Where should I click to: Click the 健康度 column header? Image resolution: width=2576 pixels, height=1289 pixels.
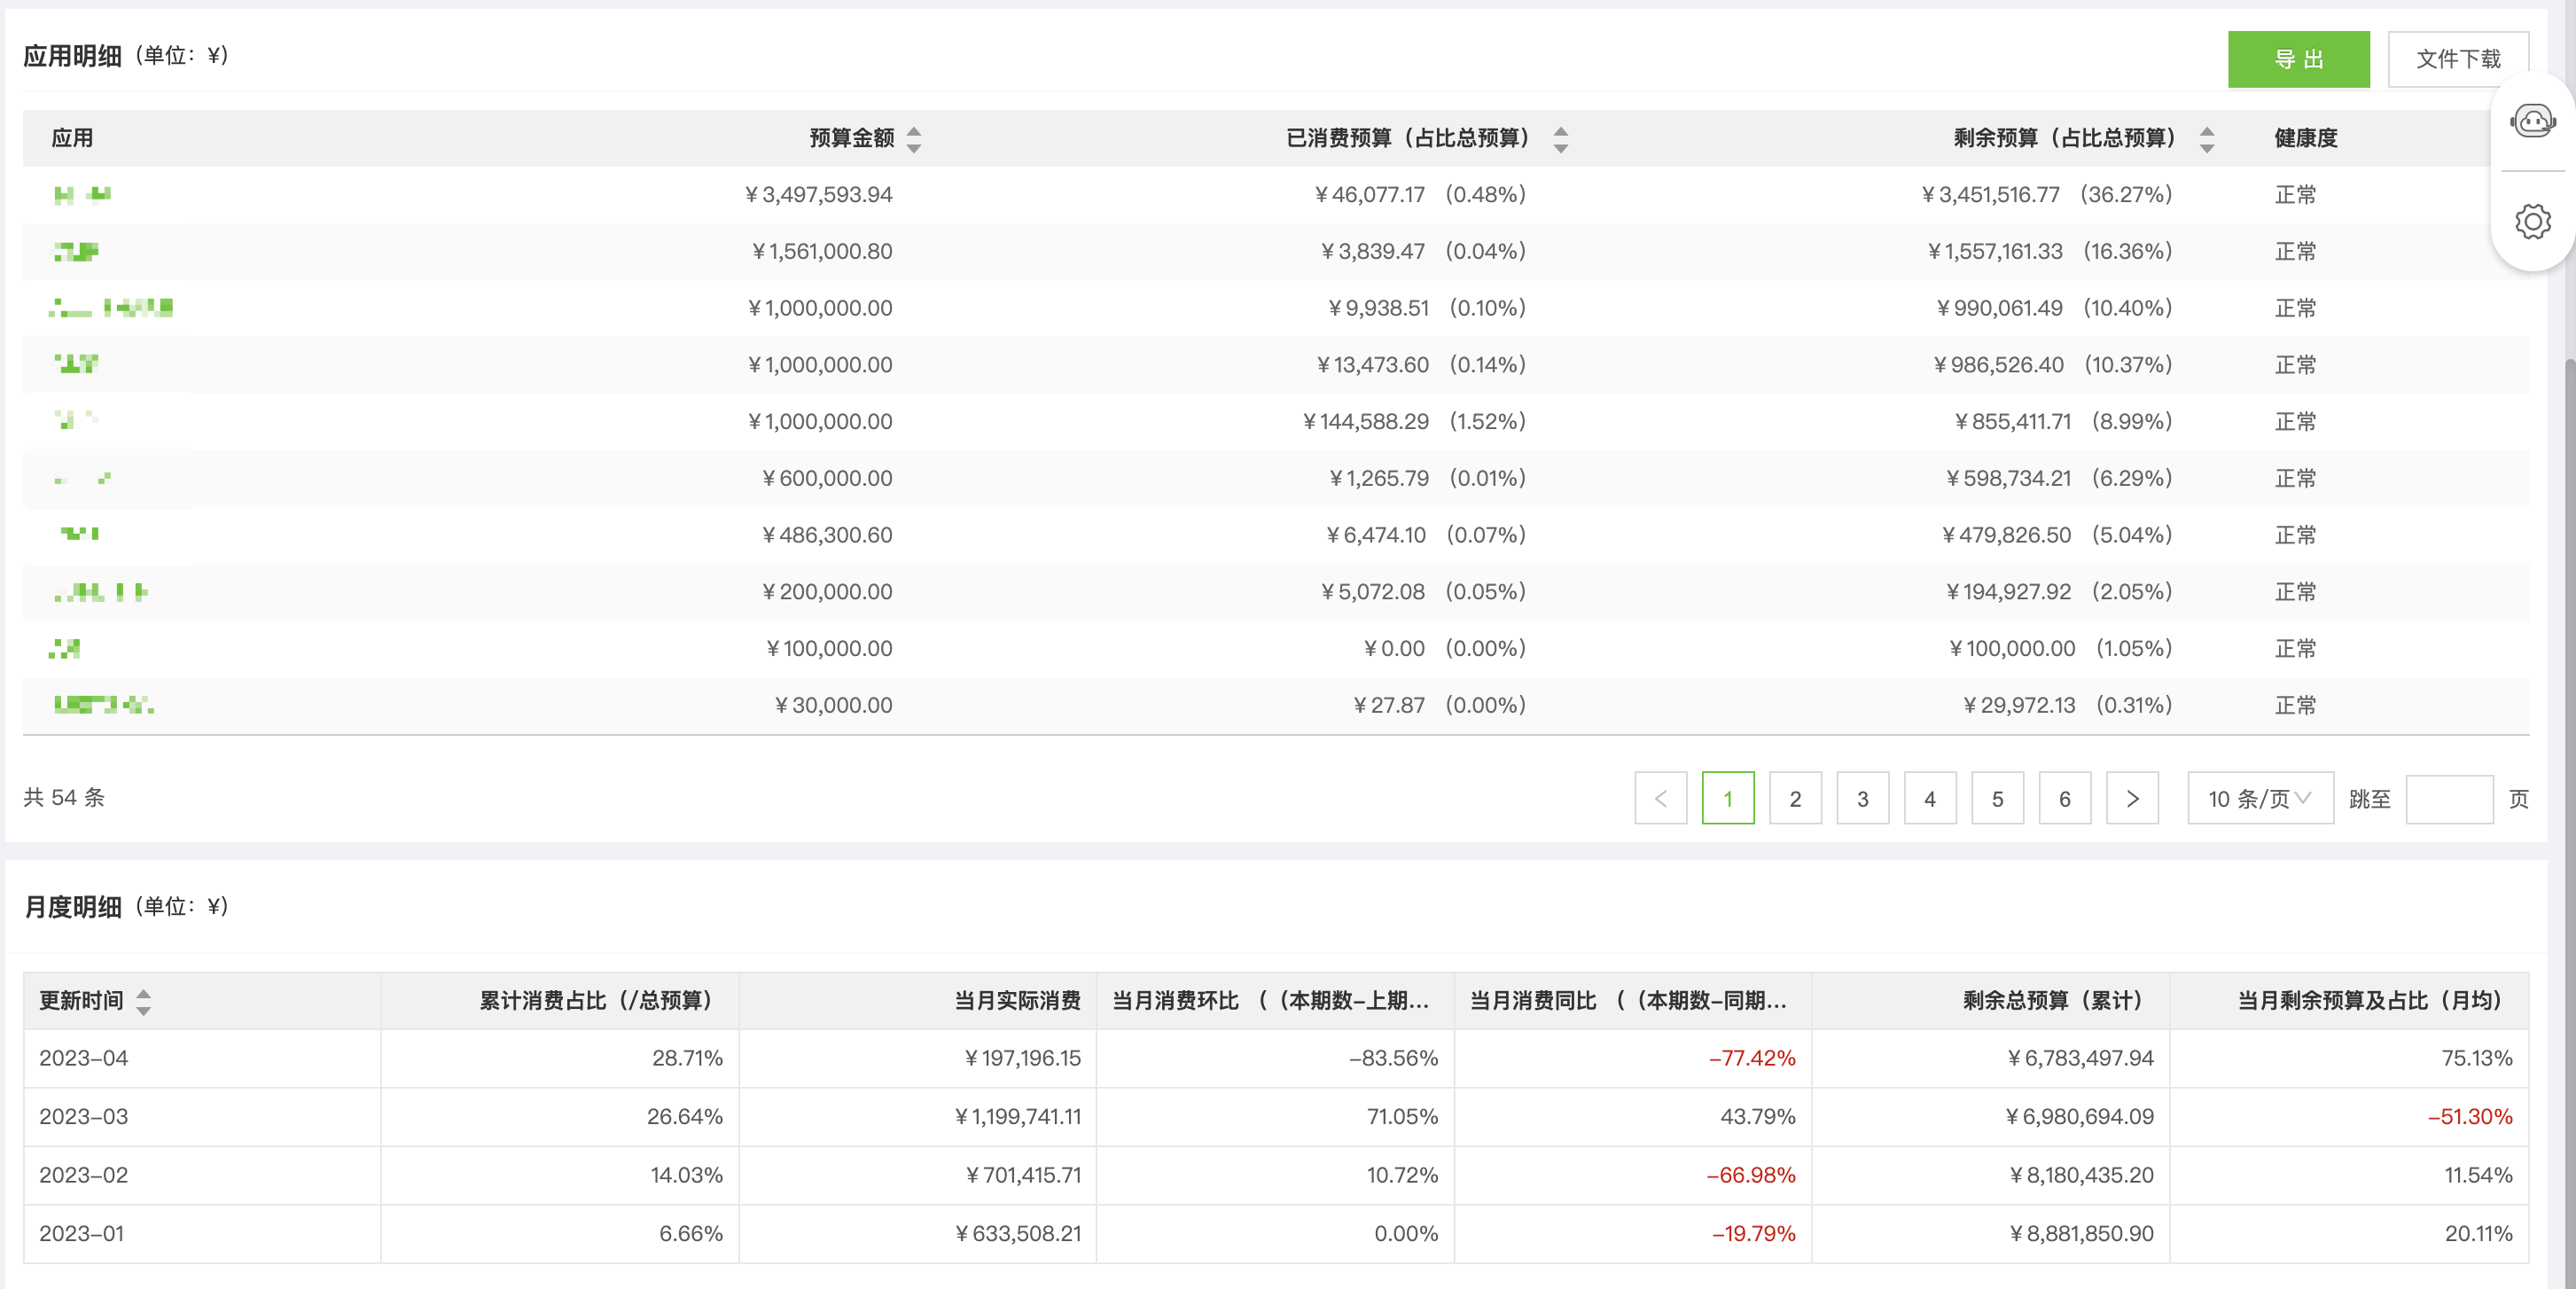[x=2305, y=138]
